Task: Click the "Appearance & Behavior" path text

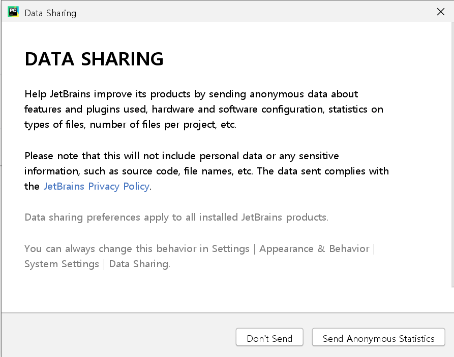Action: click(314, 249)
